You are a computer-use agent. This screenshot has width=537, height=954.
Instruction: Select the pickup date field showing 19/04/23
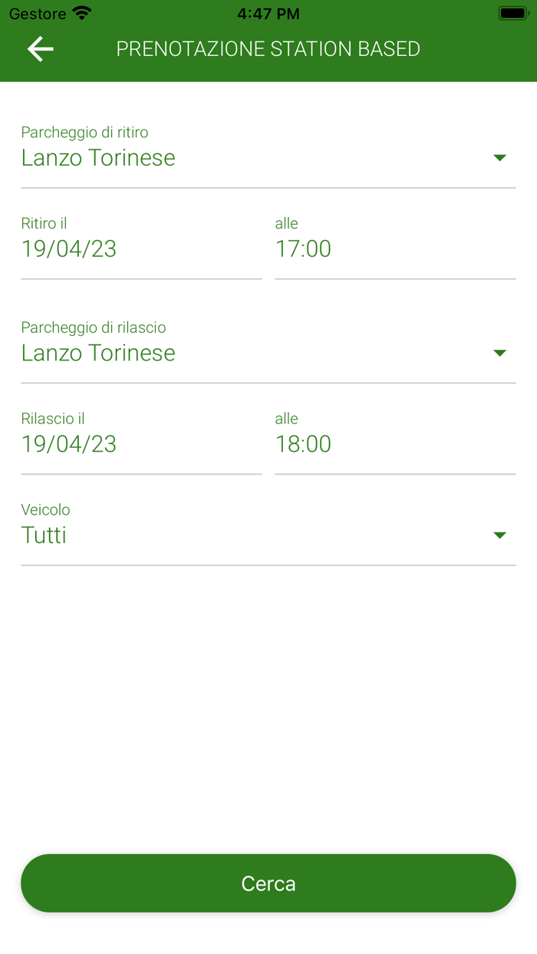[x=68, y=248]
